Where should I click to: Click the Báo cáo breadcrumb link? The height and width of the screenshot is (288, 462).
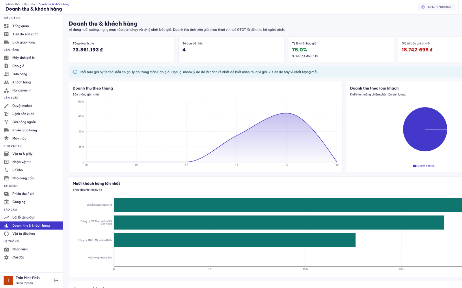pyautogui.click(x=29, y=4)
